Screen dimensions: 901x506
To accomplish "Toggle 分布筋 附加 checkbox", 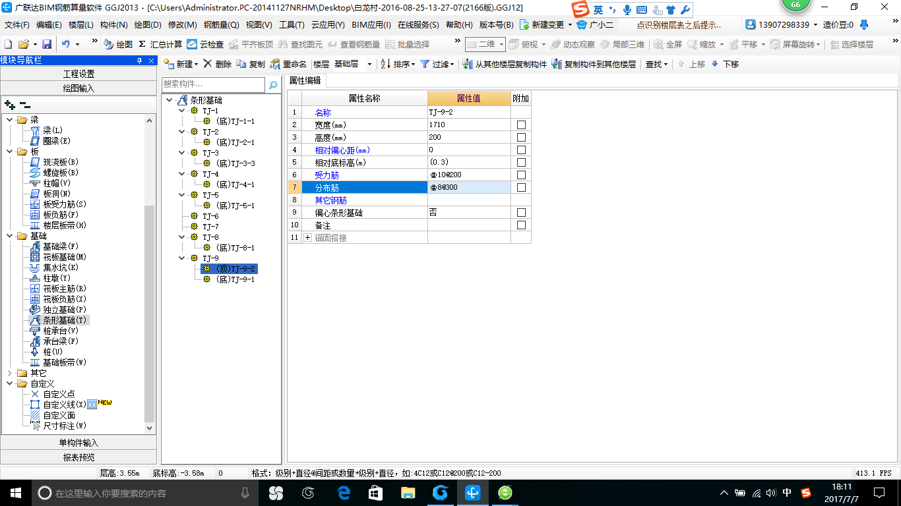I will (521, 188).
